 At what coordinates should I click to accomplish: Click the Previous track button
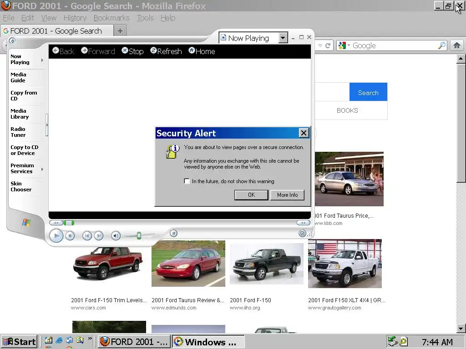tap(87, 236)
